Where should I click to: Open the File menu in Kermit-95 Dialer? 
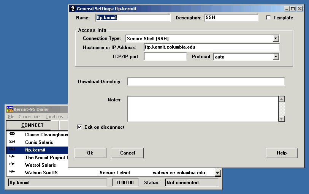pos(11,117)
